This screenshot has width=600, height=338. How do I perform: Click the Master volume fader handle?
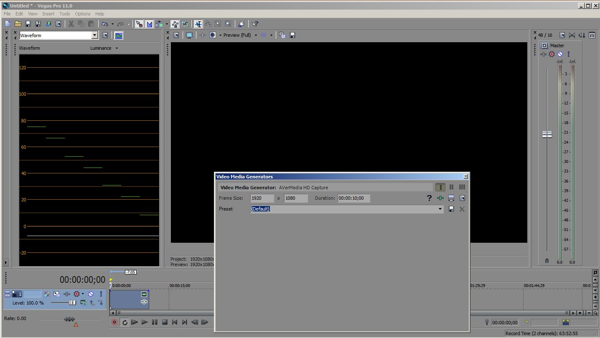click(547, 134)
